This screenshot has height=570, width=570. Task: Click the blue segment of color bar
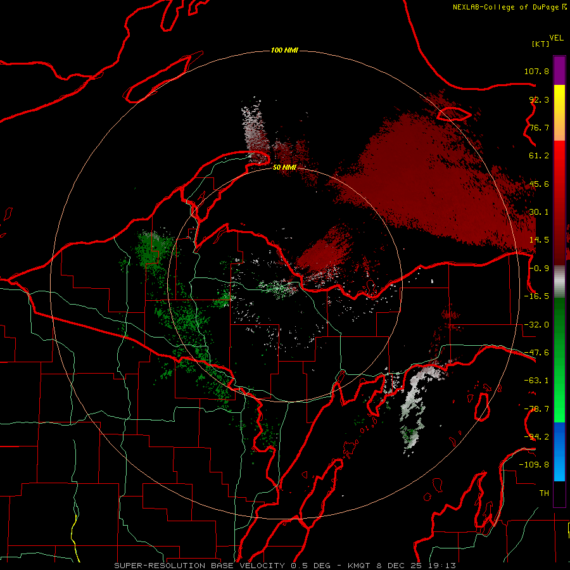click(559, 452)
